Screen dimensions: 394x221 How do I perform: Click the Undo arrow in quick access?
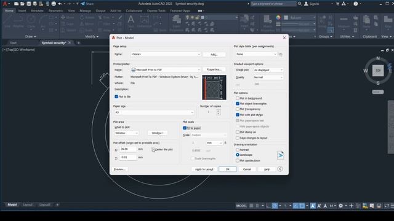click(60, 4)
